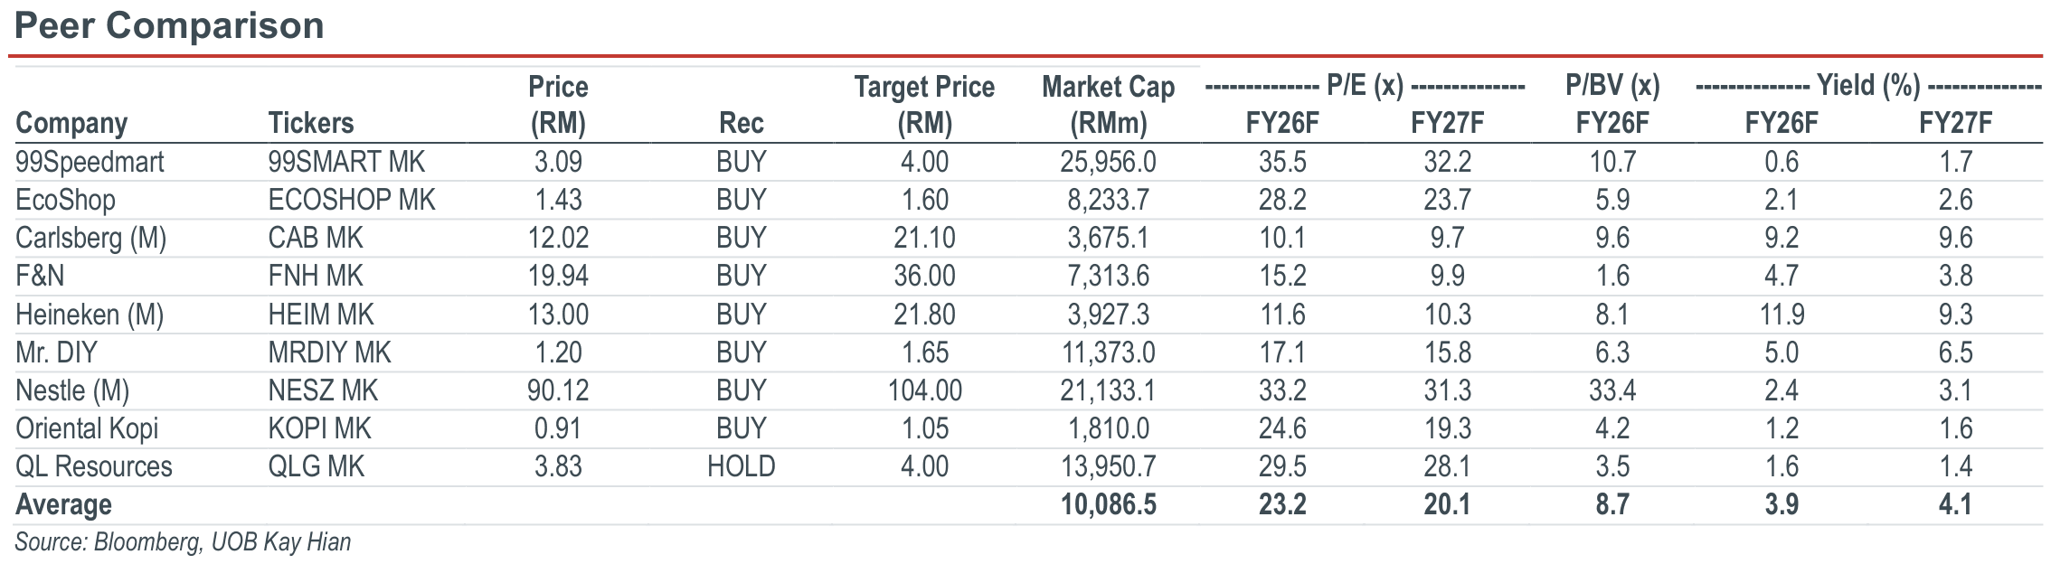Image resolution: width=2051 pixels, height=564 pixels.
Task: Click the KOPI MK ticker cell
Action: click(319, 429)
